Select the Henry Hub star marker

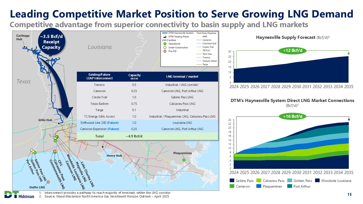102,147
